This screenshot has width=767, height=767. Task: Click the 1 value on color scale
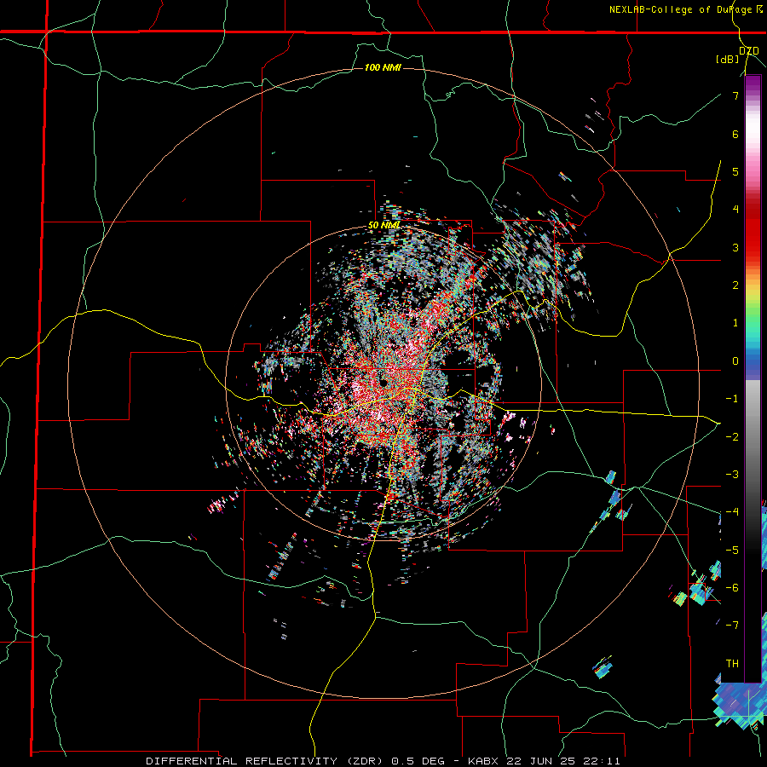[735, 323]
